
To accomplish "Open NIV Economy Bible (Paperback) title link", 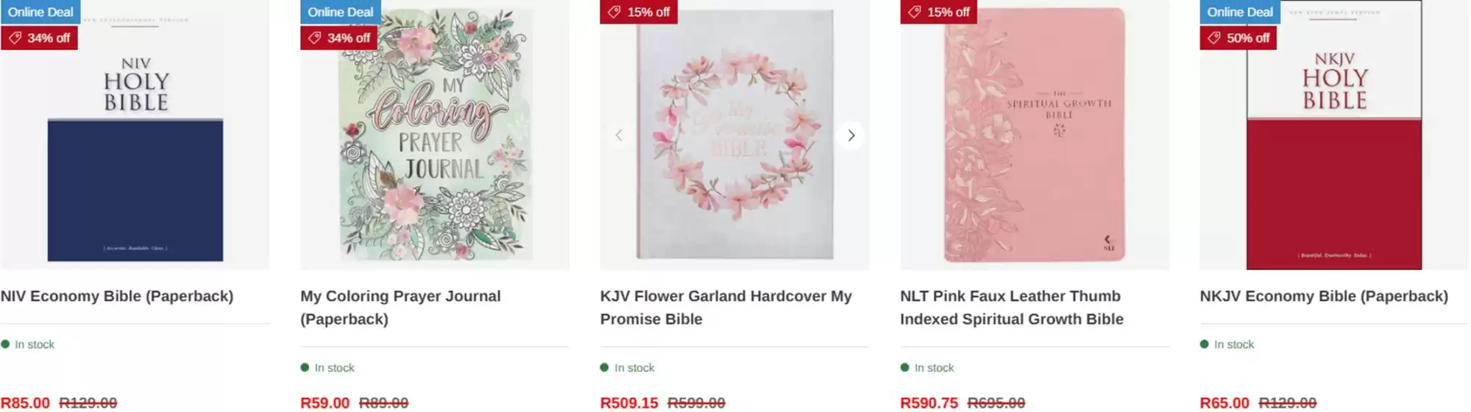I will 117,296.
